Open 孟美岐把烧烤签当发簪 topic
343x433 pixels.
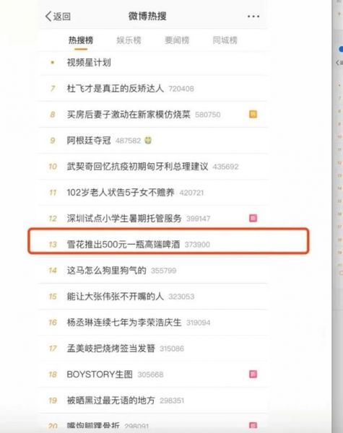(x=110, y=349)
